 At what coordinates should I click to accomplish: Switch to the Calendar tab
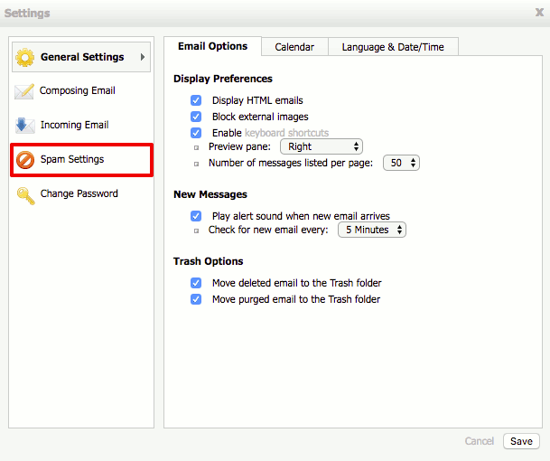pos(294,47)
